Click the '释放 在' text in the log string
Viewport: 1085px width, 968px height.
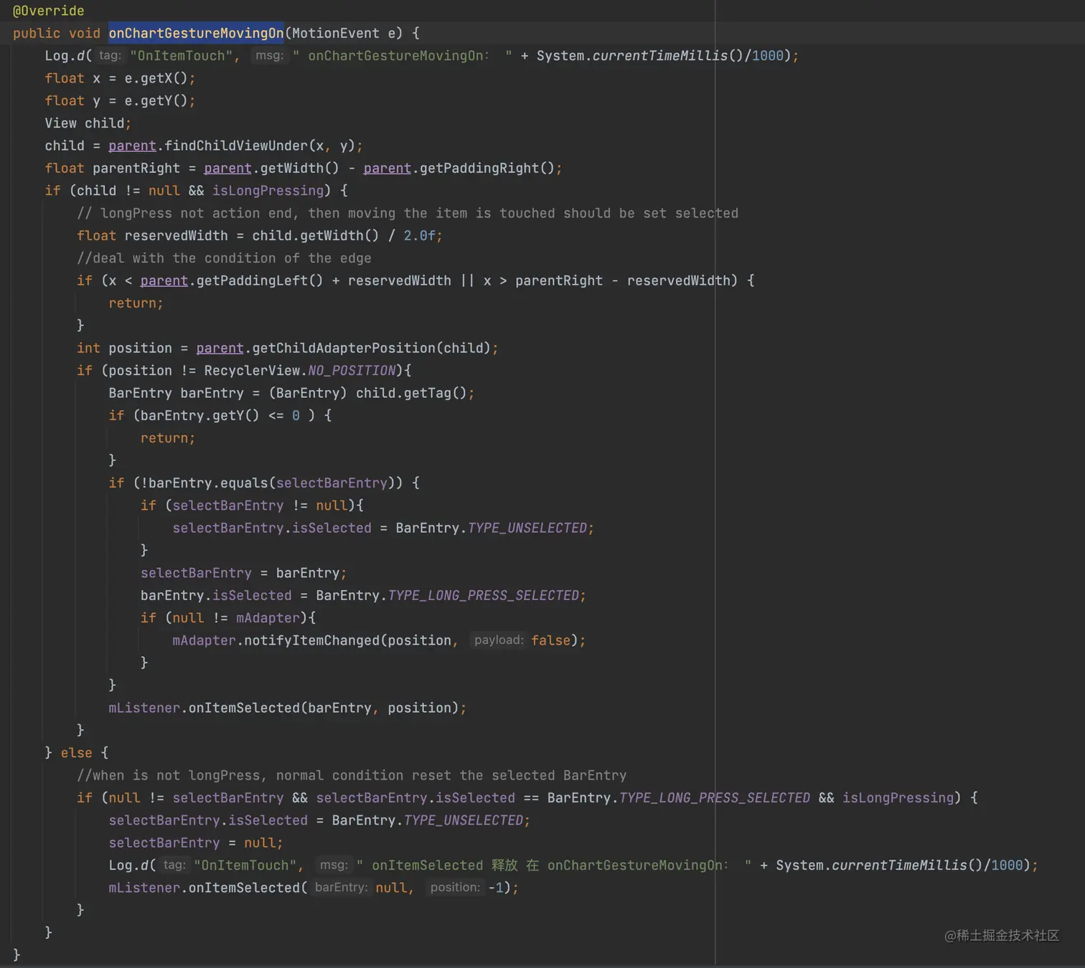515,865
